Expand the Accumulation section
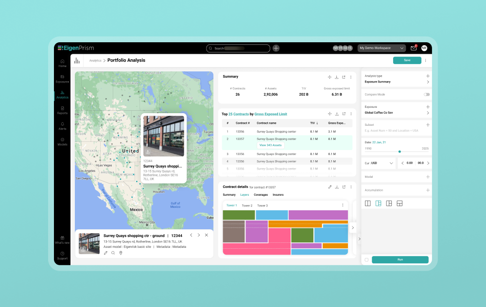486x307 pixels. (428, 190)
